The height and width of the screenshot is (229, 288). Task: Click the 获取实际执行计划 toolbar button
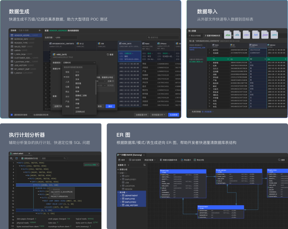pos(30,158)
